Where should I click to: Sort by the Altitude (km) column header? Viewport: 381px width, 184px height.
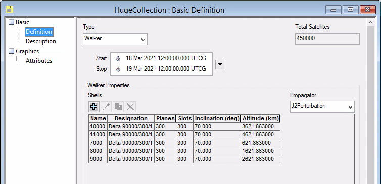point(260,118)
